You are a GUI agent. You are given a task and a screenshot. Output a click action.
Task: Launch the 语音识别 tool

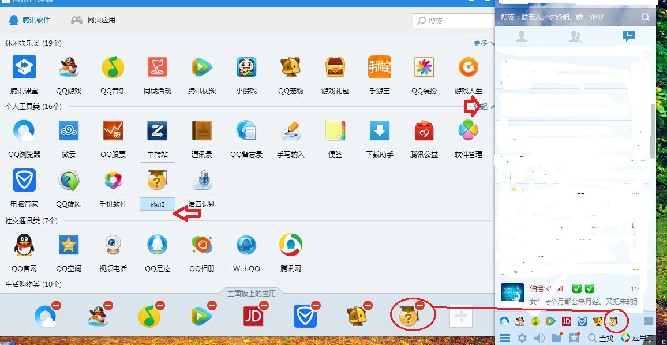201,180
